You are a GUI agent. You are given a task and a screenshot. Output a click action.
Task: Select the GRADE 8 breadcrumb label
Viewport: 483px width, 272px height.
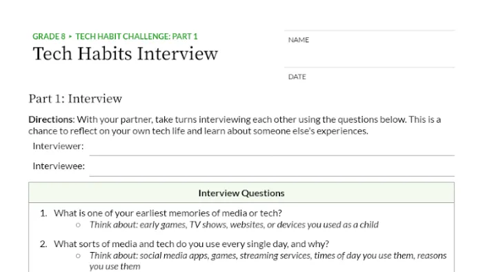(x=49, y=37)
